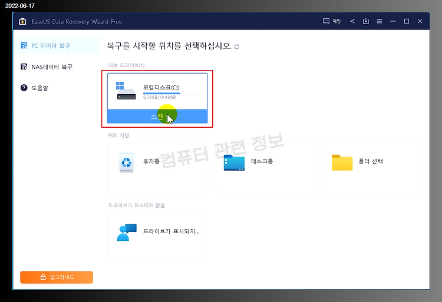
Task: Select the 로컬 디스크(C:) drive card
Action: (157, 98)
